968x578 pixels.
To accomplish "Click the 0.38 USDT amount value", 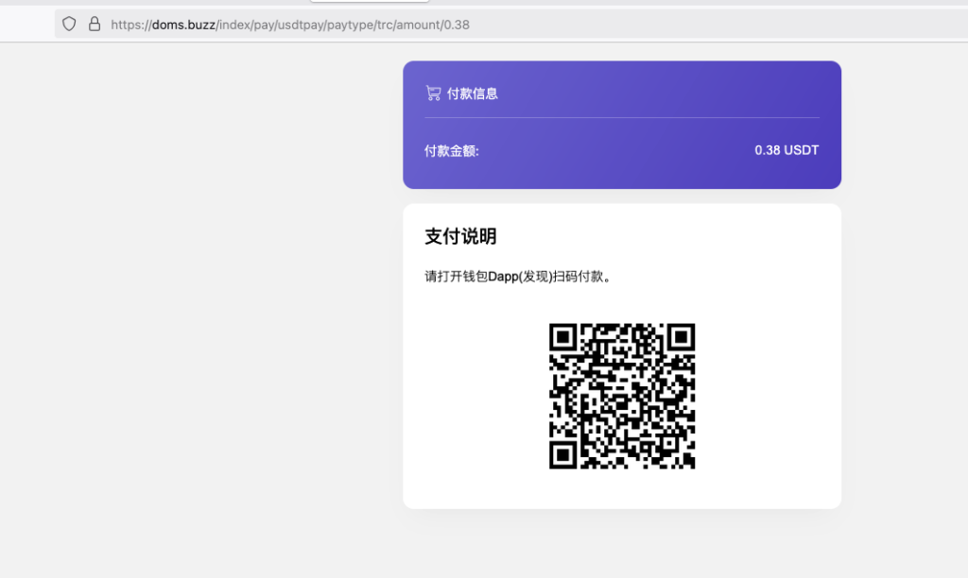I will [786, 150].
